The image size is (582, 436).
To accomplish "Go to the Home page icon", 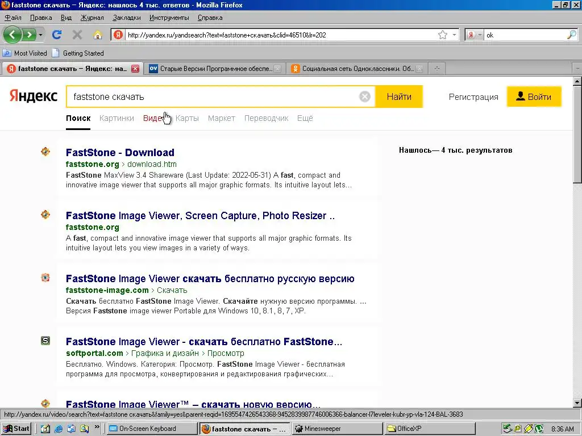I will 98,35.
